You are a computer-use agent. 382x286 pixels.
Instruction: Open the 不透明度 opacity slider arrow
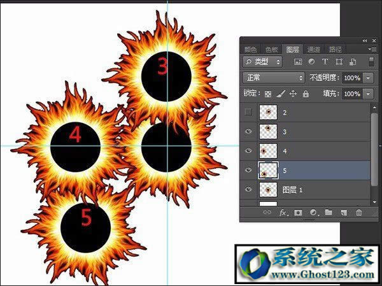pyautogui.click(x=368, y=78)
